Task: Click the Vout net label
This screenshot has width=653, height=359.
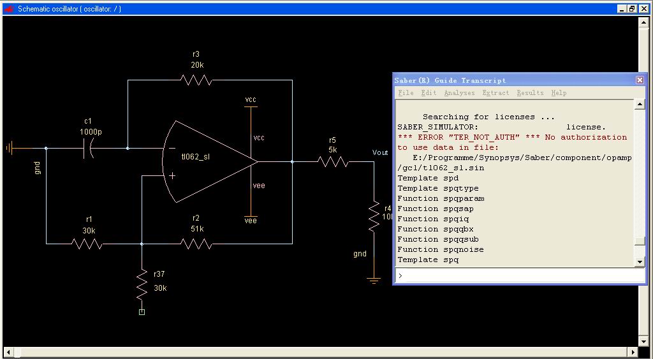Action: tap(380, 152)
